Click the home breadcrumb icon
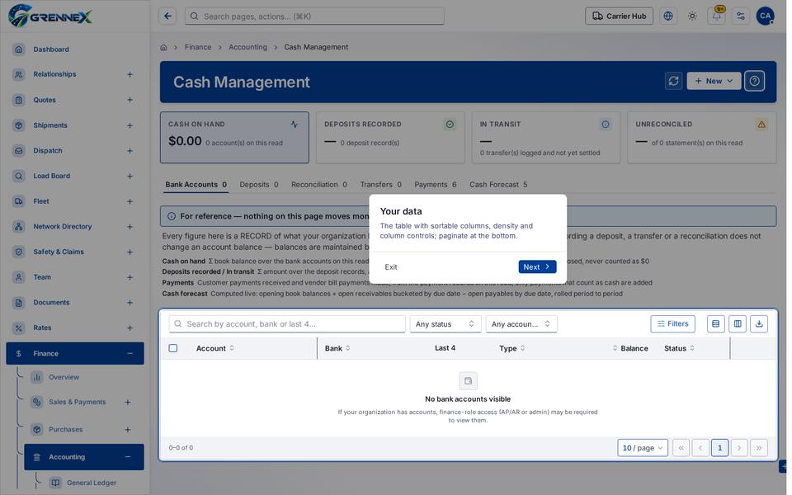The height and width of the screenshot is (495, 792). (x=163, y=48)
